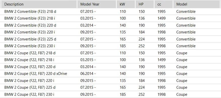Viewport: 221px width, 98px height.
Task: Select BMW 2 Coupe (F22, F87) 218 d row
Action: pyautogui.click(x=110, y=53)
